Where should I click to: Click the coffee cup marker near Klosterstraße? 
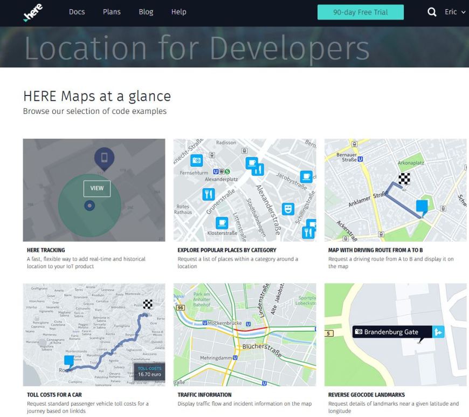coord(222,223)
